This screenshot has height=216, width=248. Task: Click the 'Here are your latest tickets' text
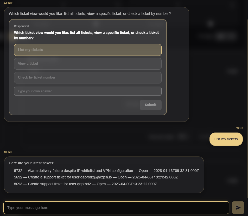31,163
